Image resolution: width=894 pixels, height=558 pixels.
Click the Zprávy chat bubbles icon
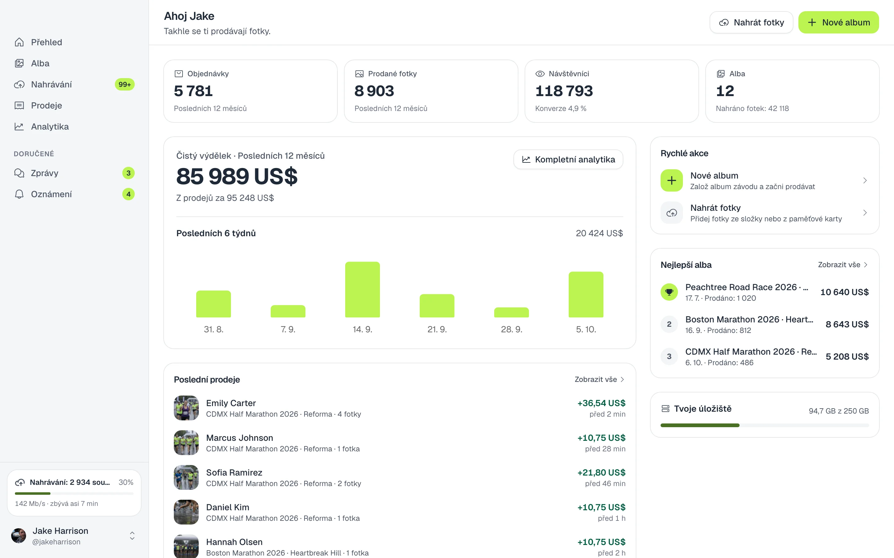click(x=19, y=173)
